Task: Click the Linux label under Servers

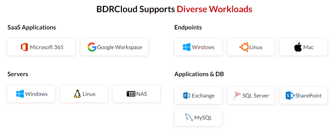Action: (x=89, y=94)
